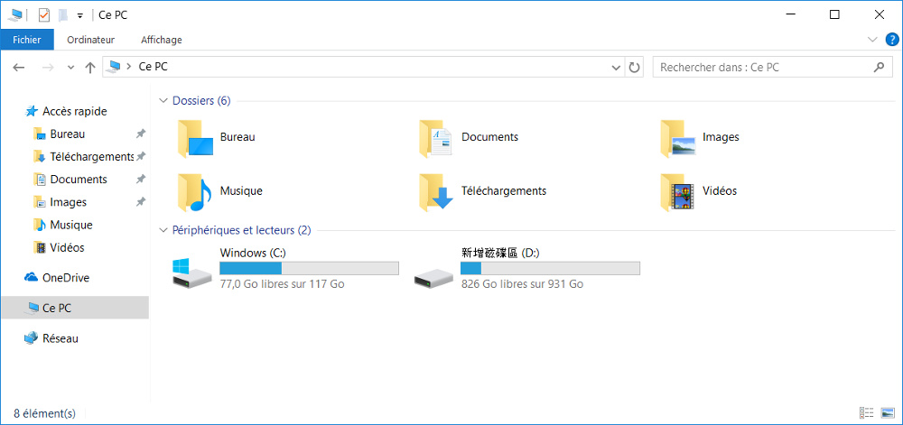Select the Windows (C:) drive
The image size is (903, 425).
(x=191, y=271)
